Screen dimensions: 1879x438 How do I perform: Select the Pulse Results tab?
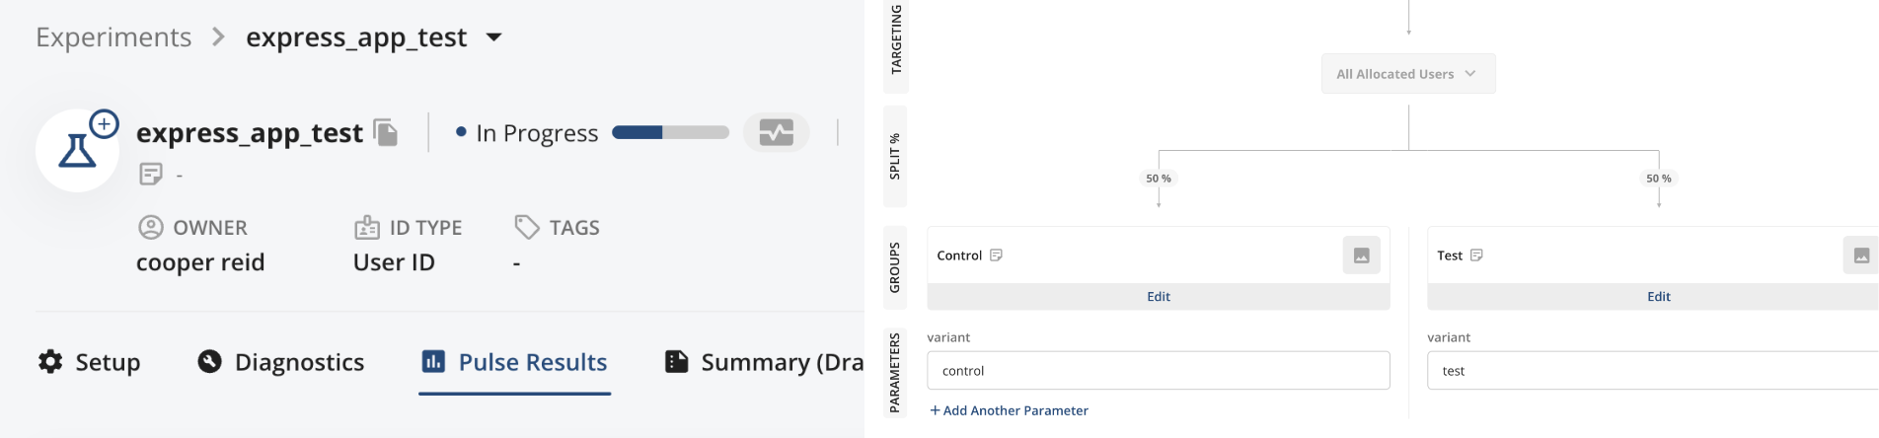pos(514,362)
